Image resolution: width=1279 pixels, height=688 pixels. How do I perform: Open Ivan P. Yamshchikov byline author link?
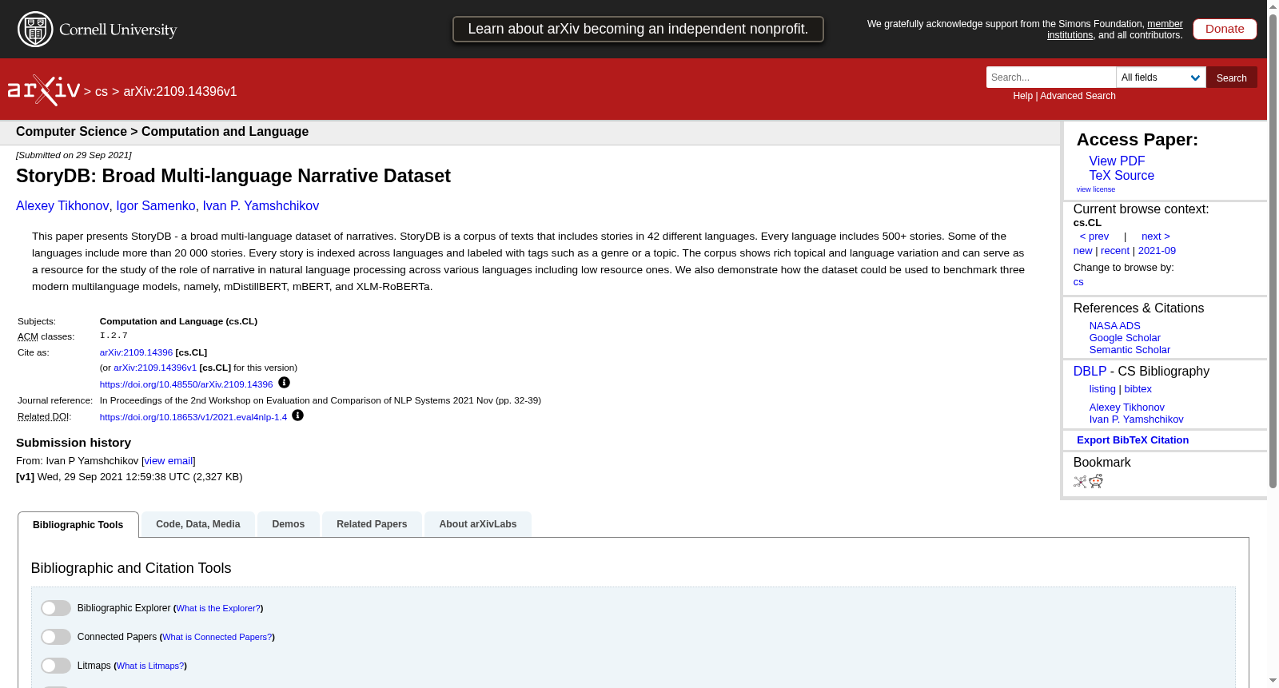click(x=261, y=205)
